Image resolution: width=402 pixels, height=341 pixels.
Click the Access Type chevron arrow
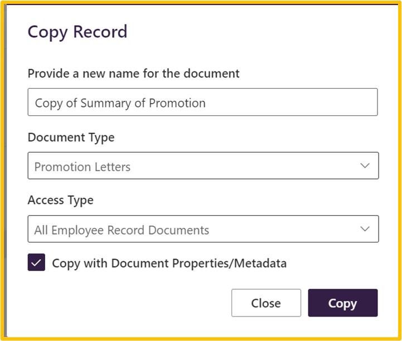tap(365, 229)
